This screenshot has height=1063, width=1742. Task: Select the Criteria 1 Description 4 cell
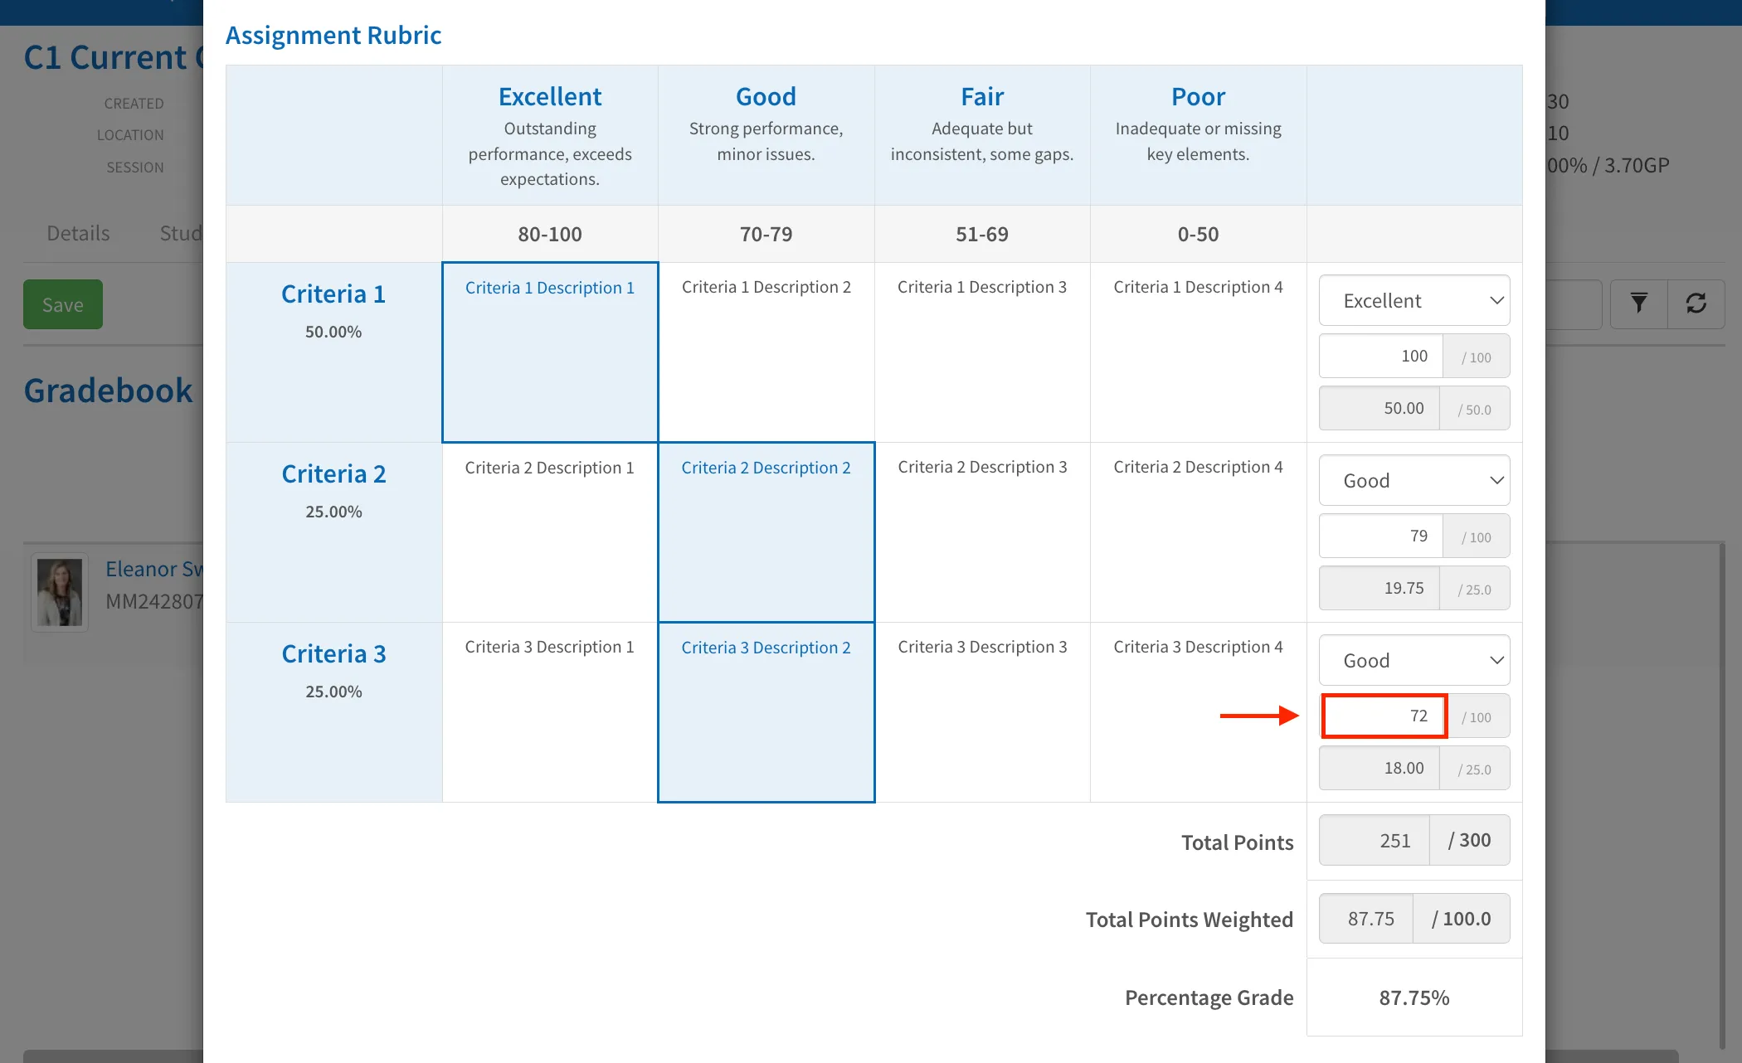tap(1199, 352)
